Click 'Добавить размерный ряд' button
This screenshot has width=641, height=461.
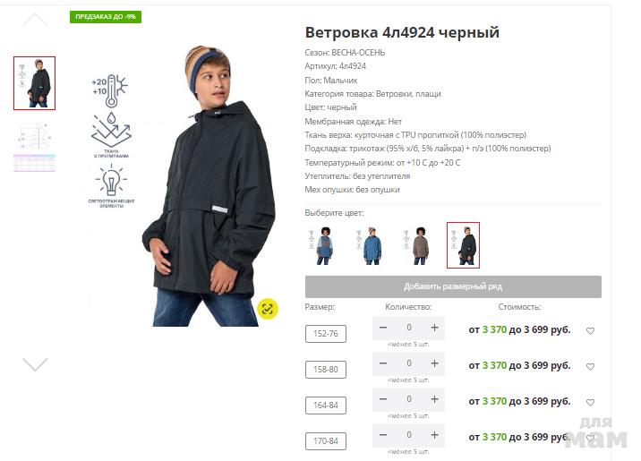coord(453,286)
